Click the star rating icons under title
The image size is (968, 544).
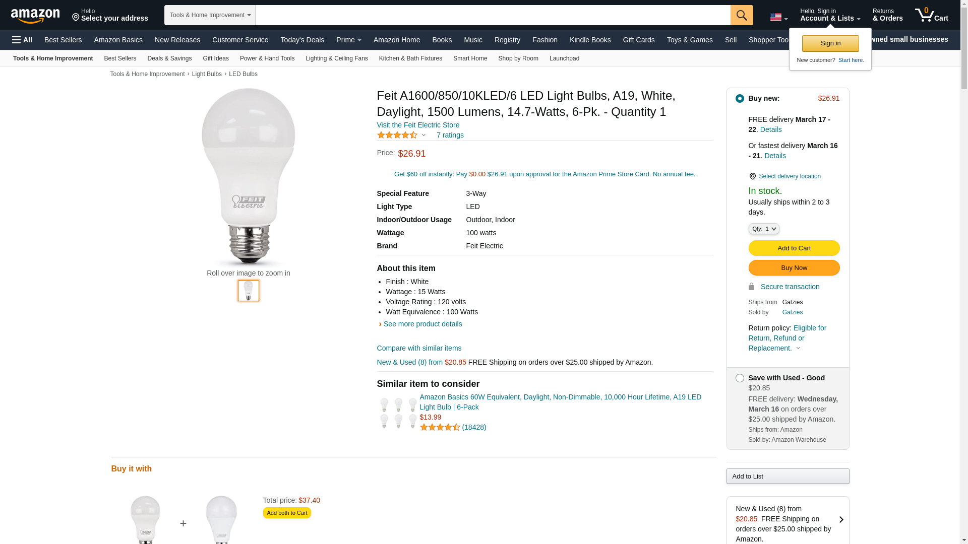click(397, 135)
